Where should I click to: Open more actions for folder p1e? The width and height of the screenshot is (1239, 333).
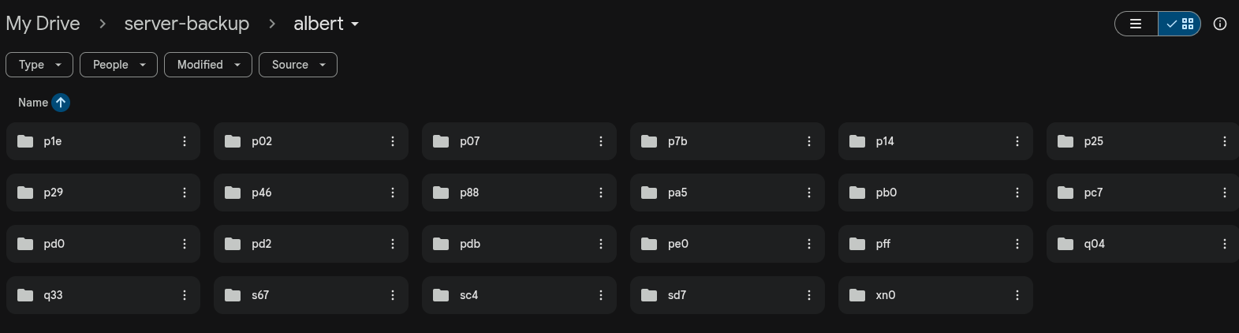tap(185, 141)
